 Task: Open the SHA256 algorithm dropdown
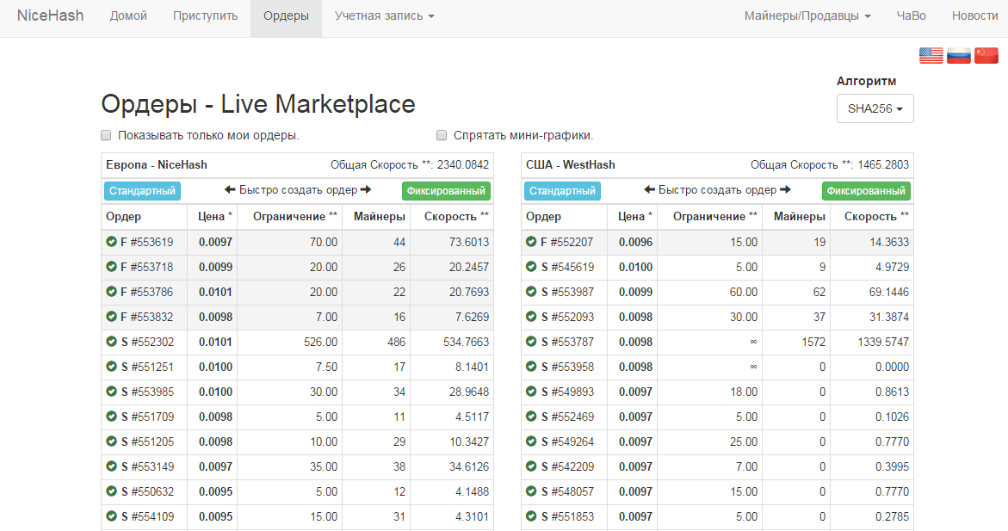tap(875, 109)
